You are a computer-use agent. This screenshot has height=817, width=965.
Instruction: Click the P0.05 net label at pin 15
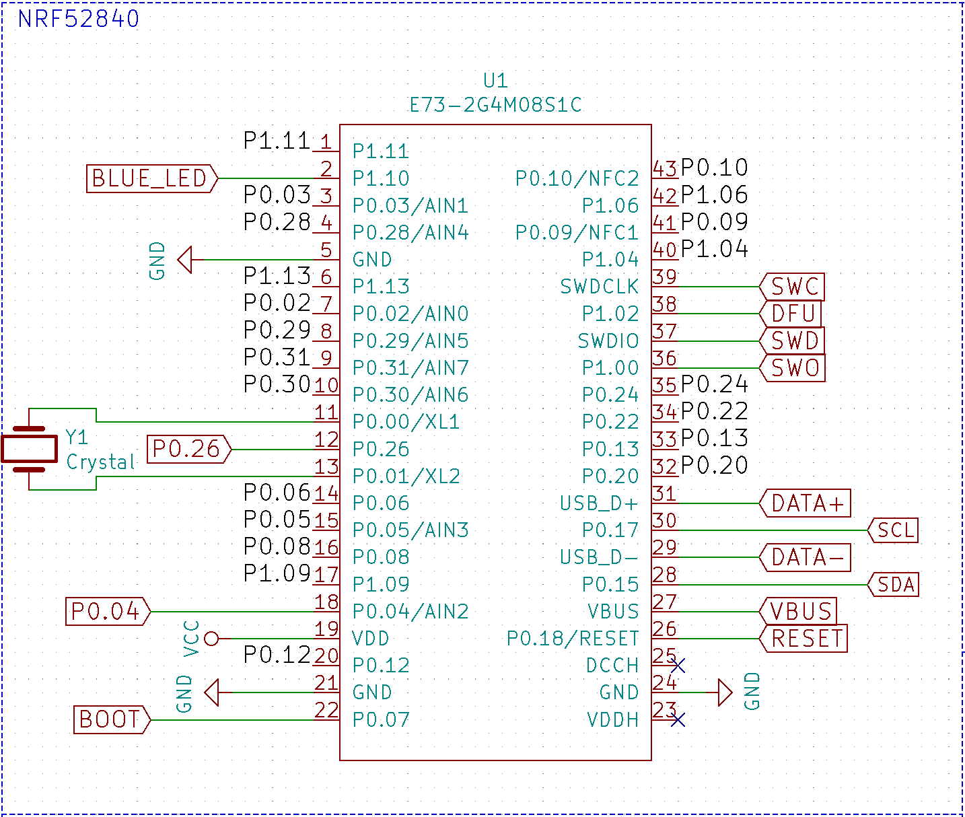[x=277, y=519]
